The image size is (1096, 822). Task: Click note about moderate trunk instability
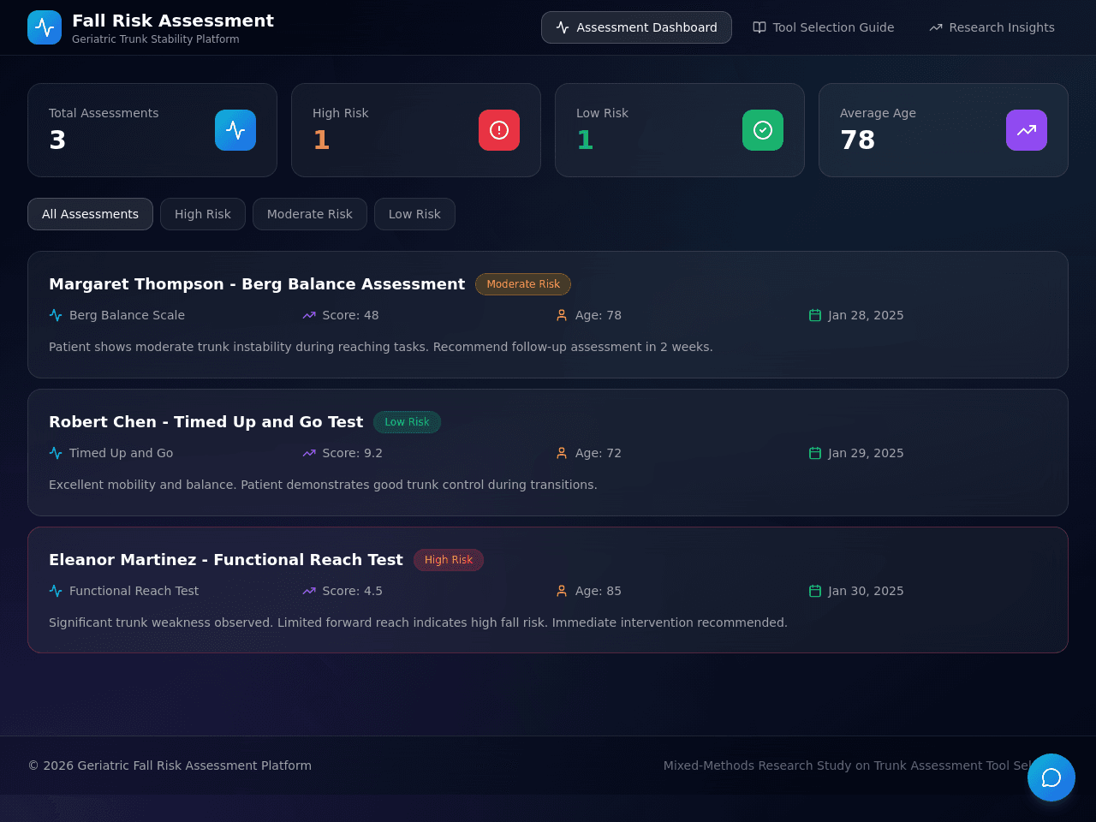pyautogui.click(x=380, y=347)
